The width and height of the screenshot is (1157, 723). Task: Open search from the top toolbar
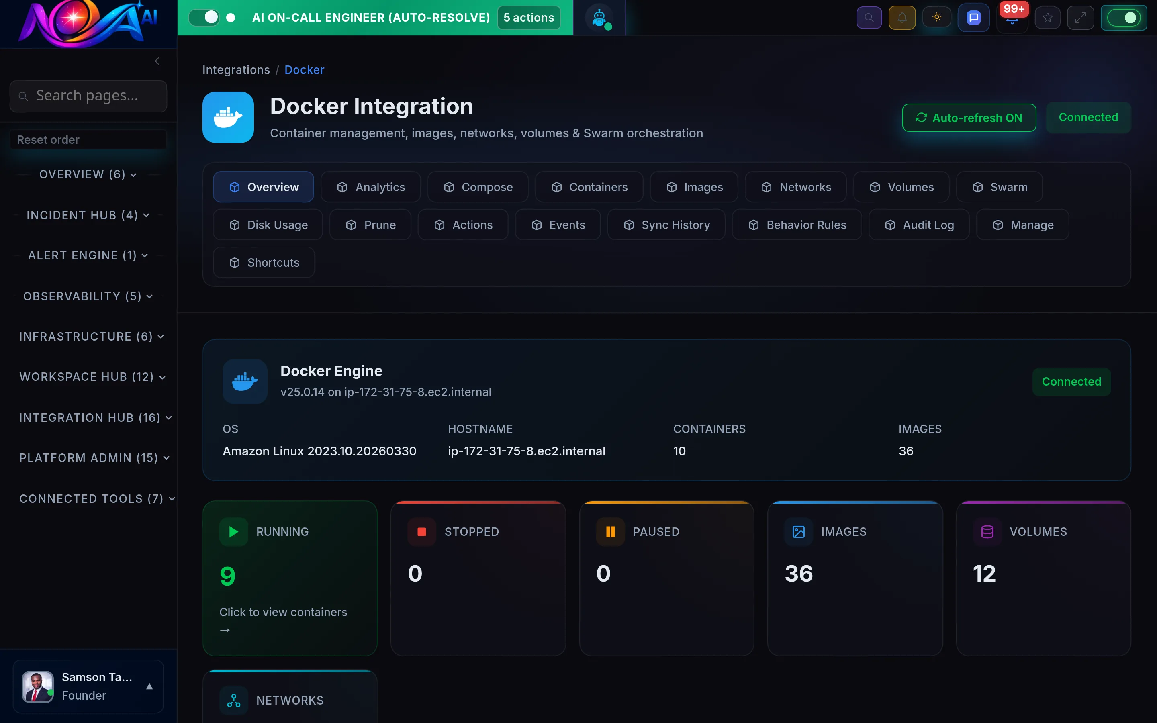[x=869, y=17]
